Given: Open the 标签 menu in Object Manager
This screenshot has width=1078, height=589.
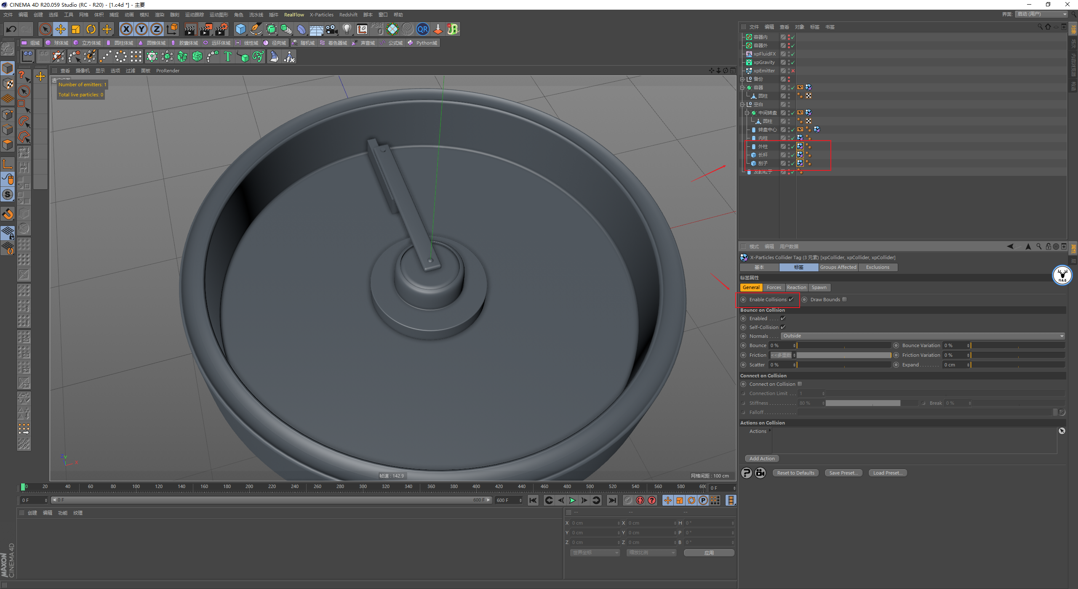Looking at the screenshot, I should 814,27.
